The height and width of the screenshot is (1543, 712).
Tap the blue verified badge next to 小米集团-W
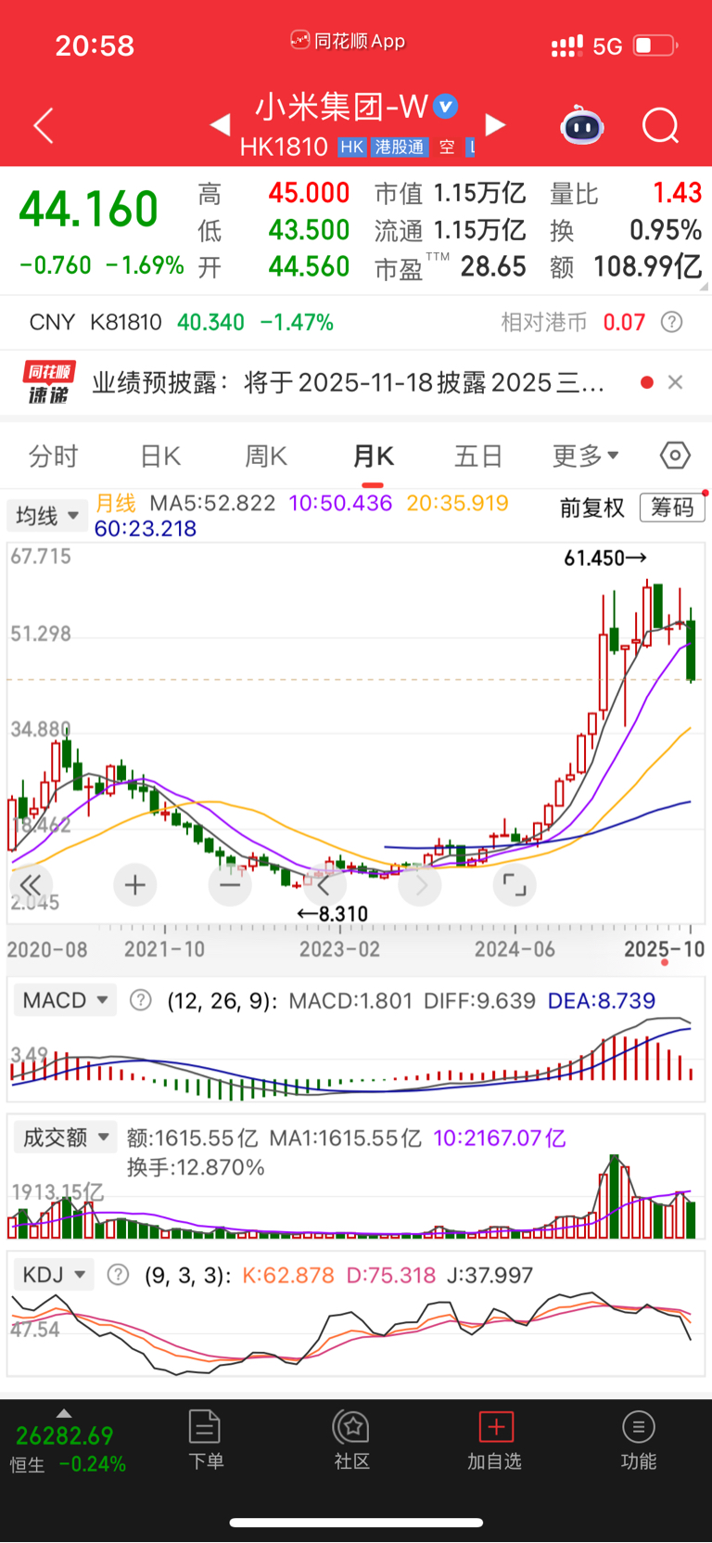coord(446,107)
